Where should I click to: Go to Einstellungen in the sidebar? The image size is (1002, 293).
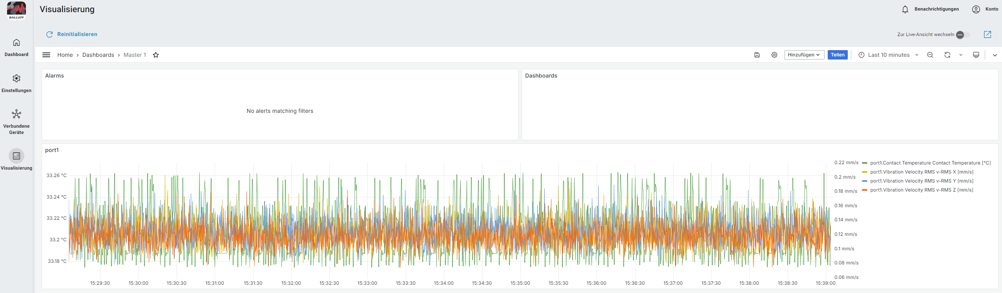[x=16, y=83]
